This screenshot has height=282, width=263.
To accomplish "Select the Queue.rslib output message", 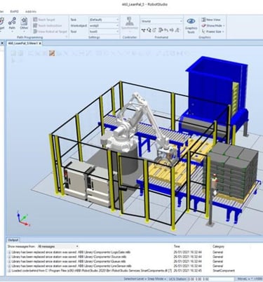I will click(x=67, y=261).
